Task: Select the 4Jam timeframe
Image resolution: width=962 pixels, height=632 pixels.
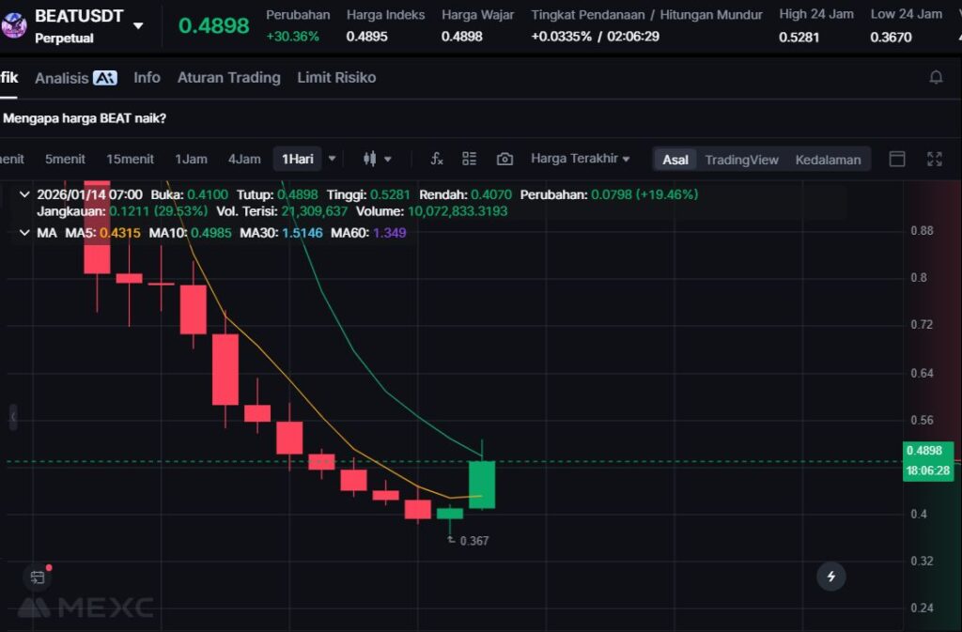Action: coord(244,159)
